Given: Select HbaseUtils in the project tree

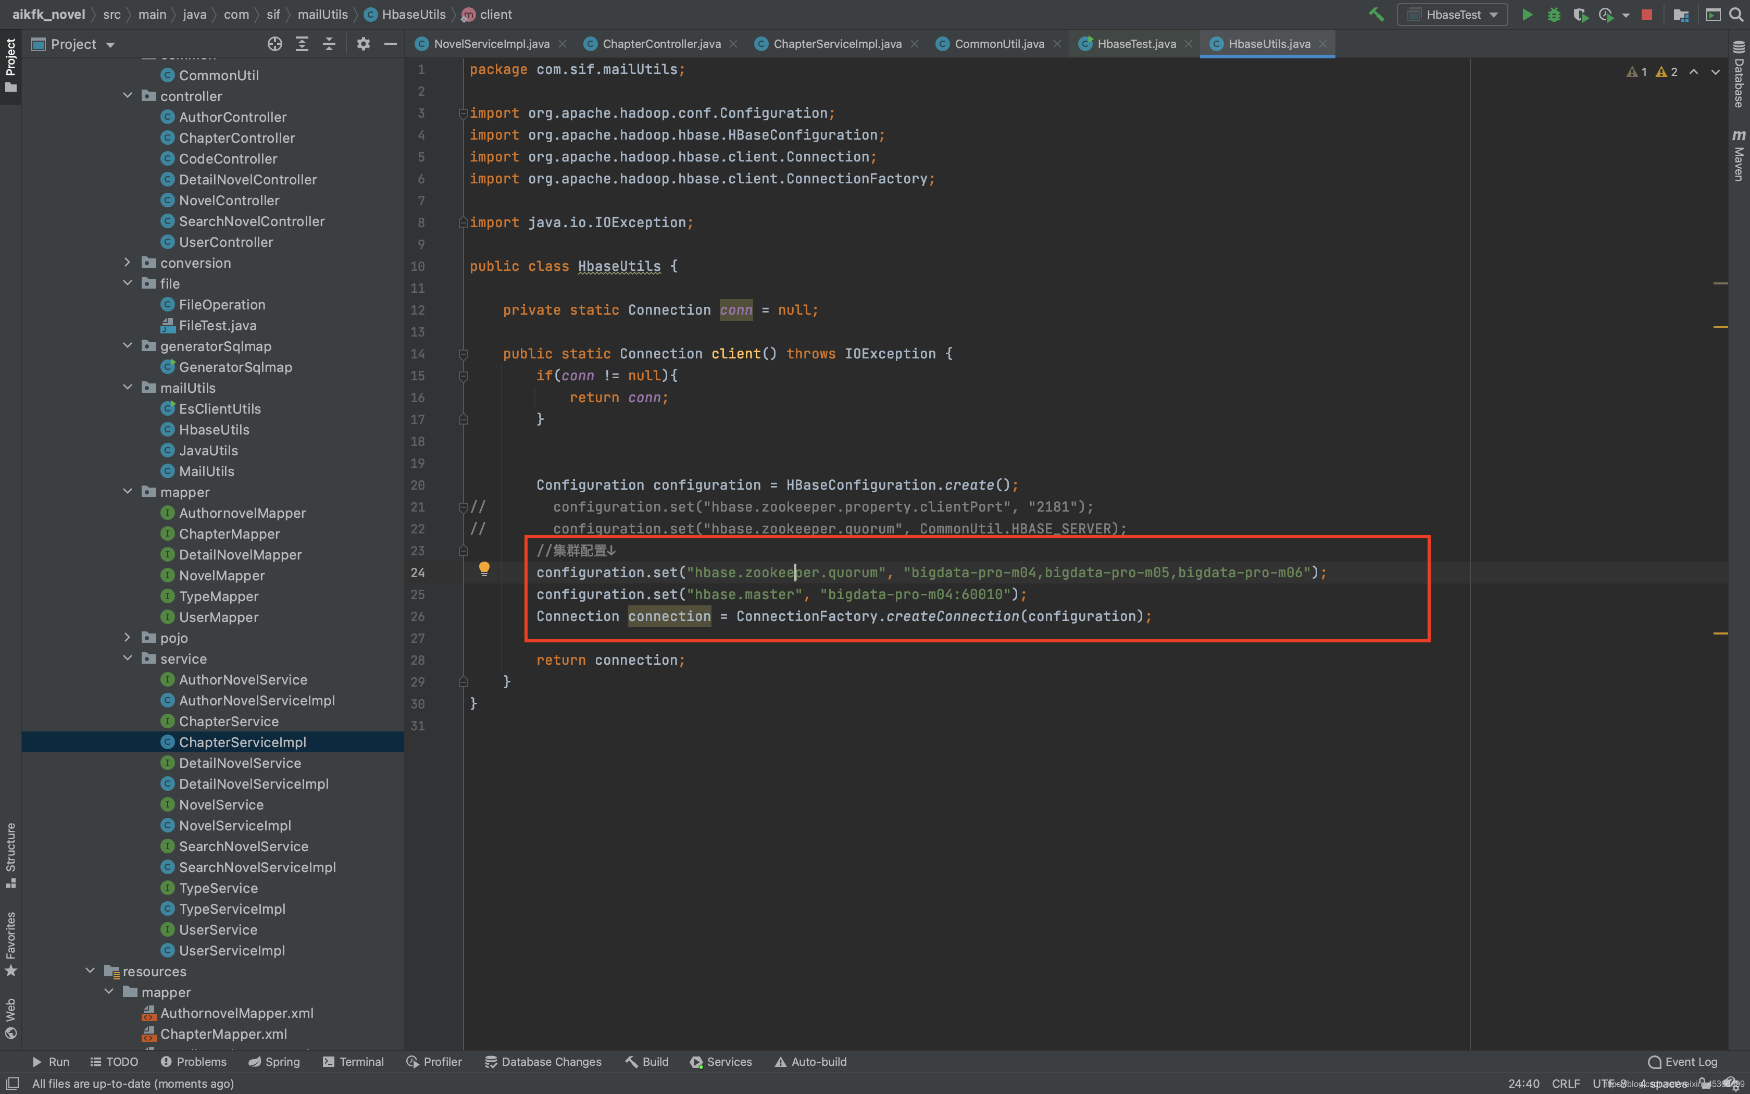Looking at the screenshot, I should coord(214,430).
